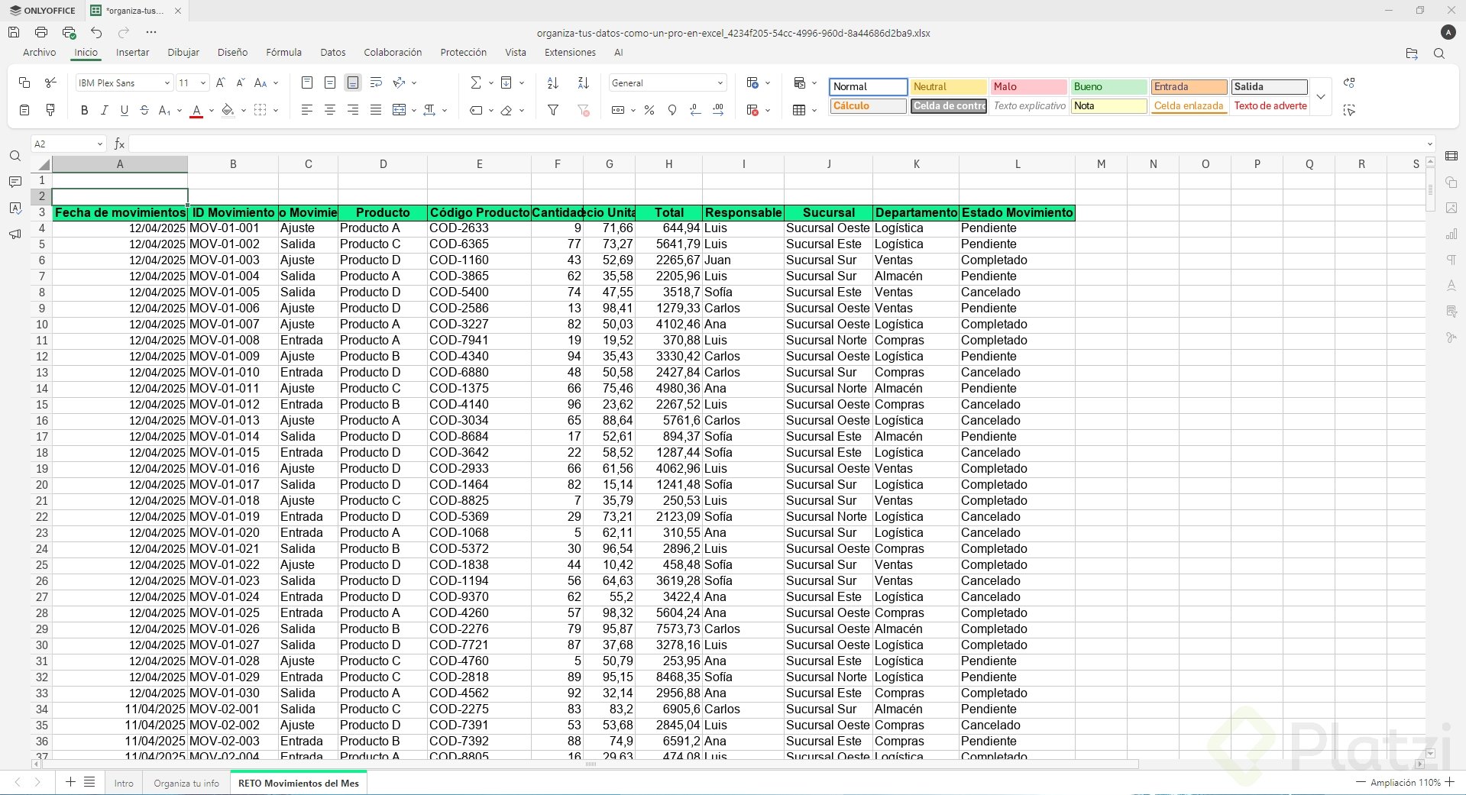This screenshot has width=1466, height=795.
Task: Align text to the middle of cells
Action: 330,82
